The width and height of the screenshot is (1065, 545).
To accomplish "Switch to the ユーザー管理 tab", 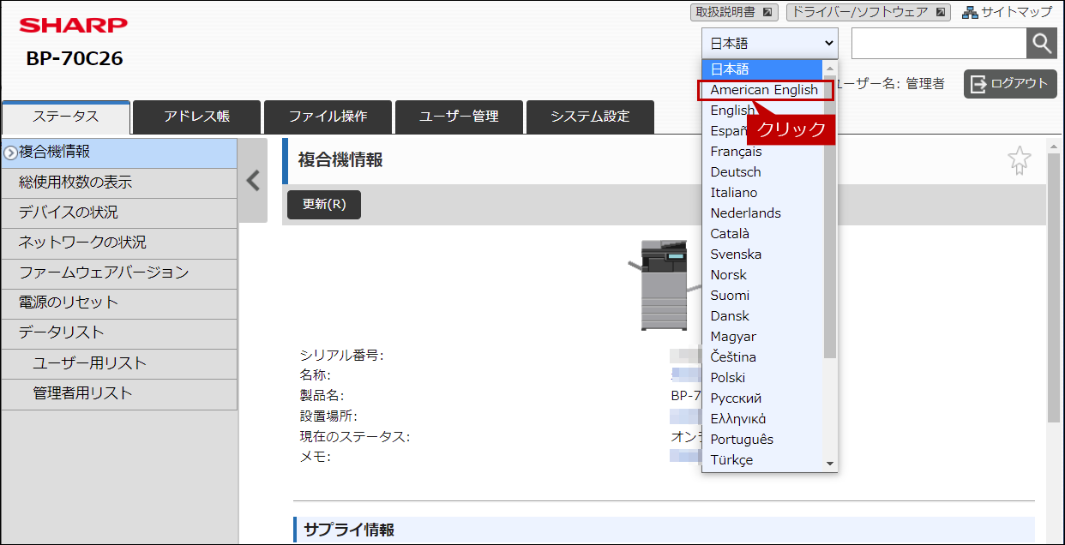I will 459,117.
